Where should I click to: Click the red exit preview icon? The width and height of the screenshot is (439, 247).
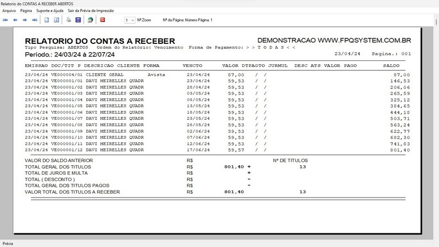pos(103,20)
